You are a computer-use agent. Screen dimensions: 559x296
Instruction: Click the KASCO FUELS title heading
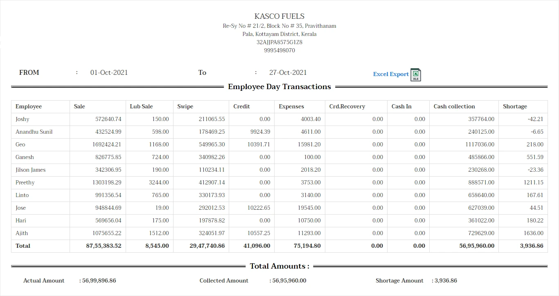[279, 16]
